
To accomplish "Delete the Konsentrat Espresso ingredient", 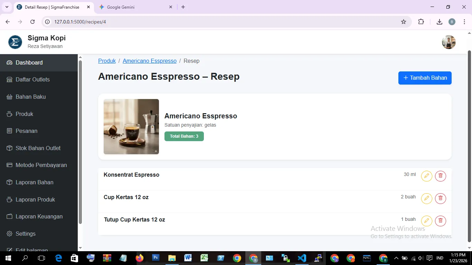I will 440,176.
